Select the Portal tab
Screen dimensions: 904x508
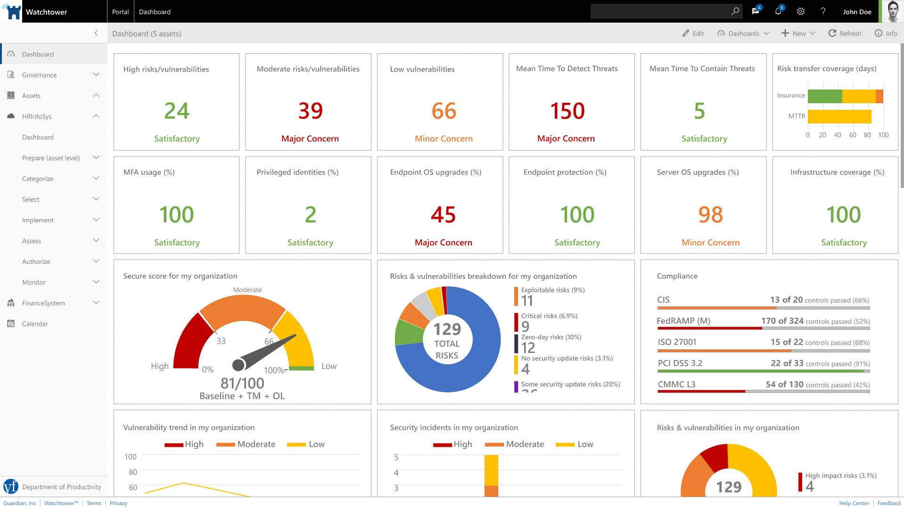point(121,11)
